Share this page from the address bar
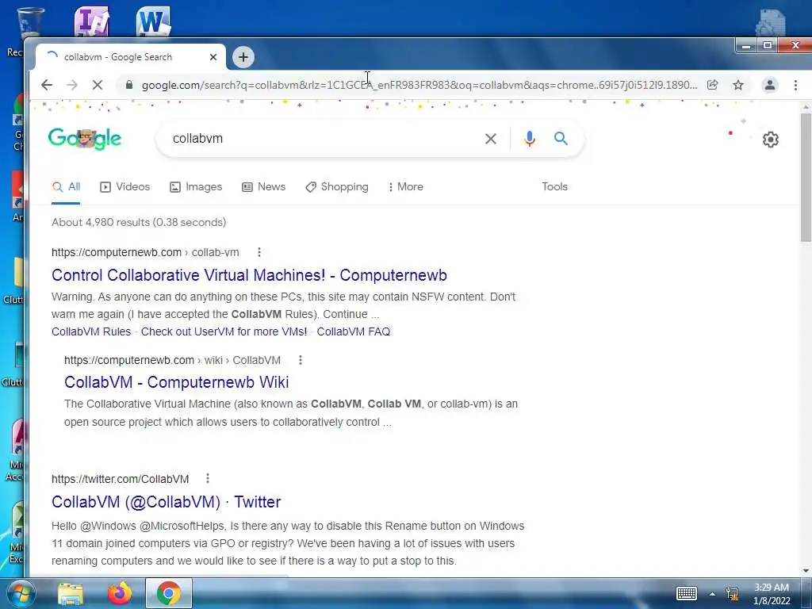This screenshot has width=812, height=609. (x=713, y=85)
